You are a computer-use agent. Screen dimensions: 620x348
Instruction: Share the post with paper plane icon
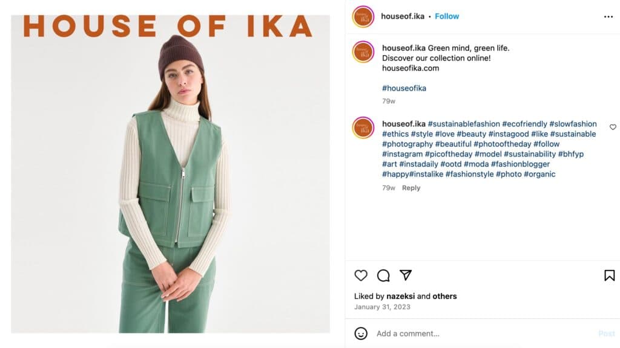[406, 275]
